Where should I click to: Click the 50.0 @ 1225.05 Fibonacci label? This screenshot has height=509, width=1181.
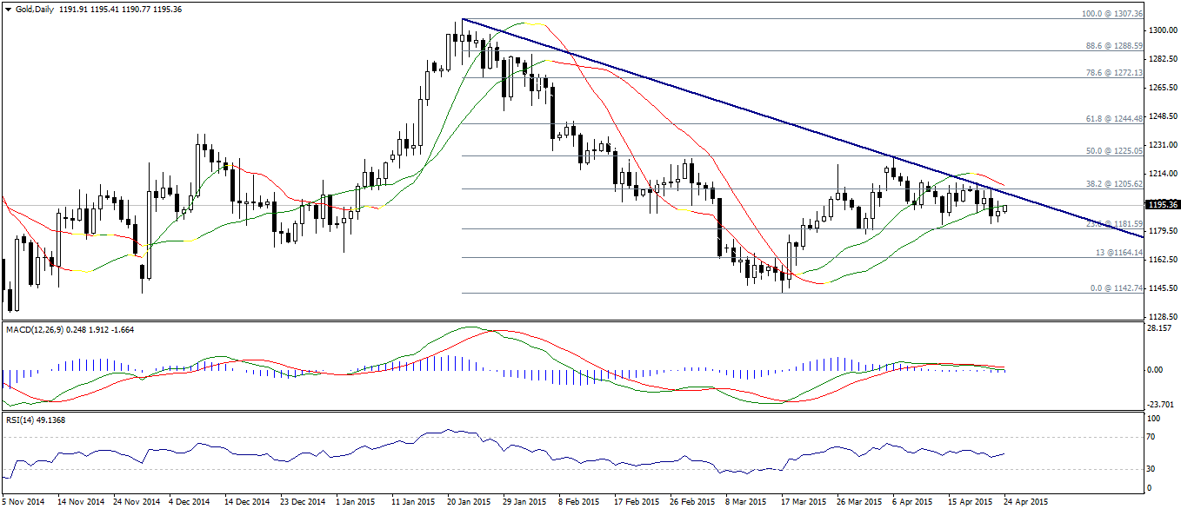click(1112, 151)
